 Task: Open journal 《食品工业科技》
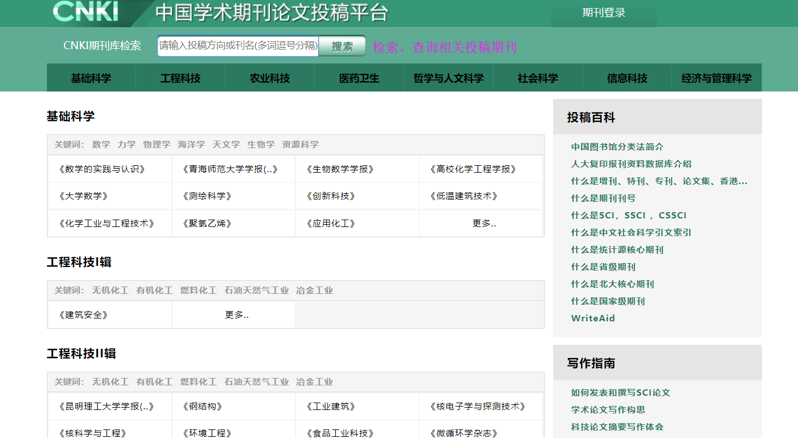(x=340, y=433)
